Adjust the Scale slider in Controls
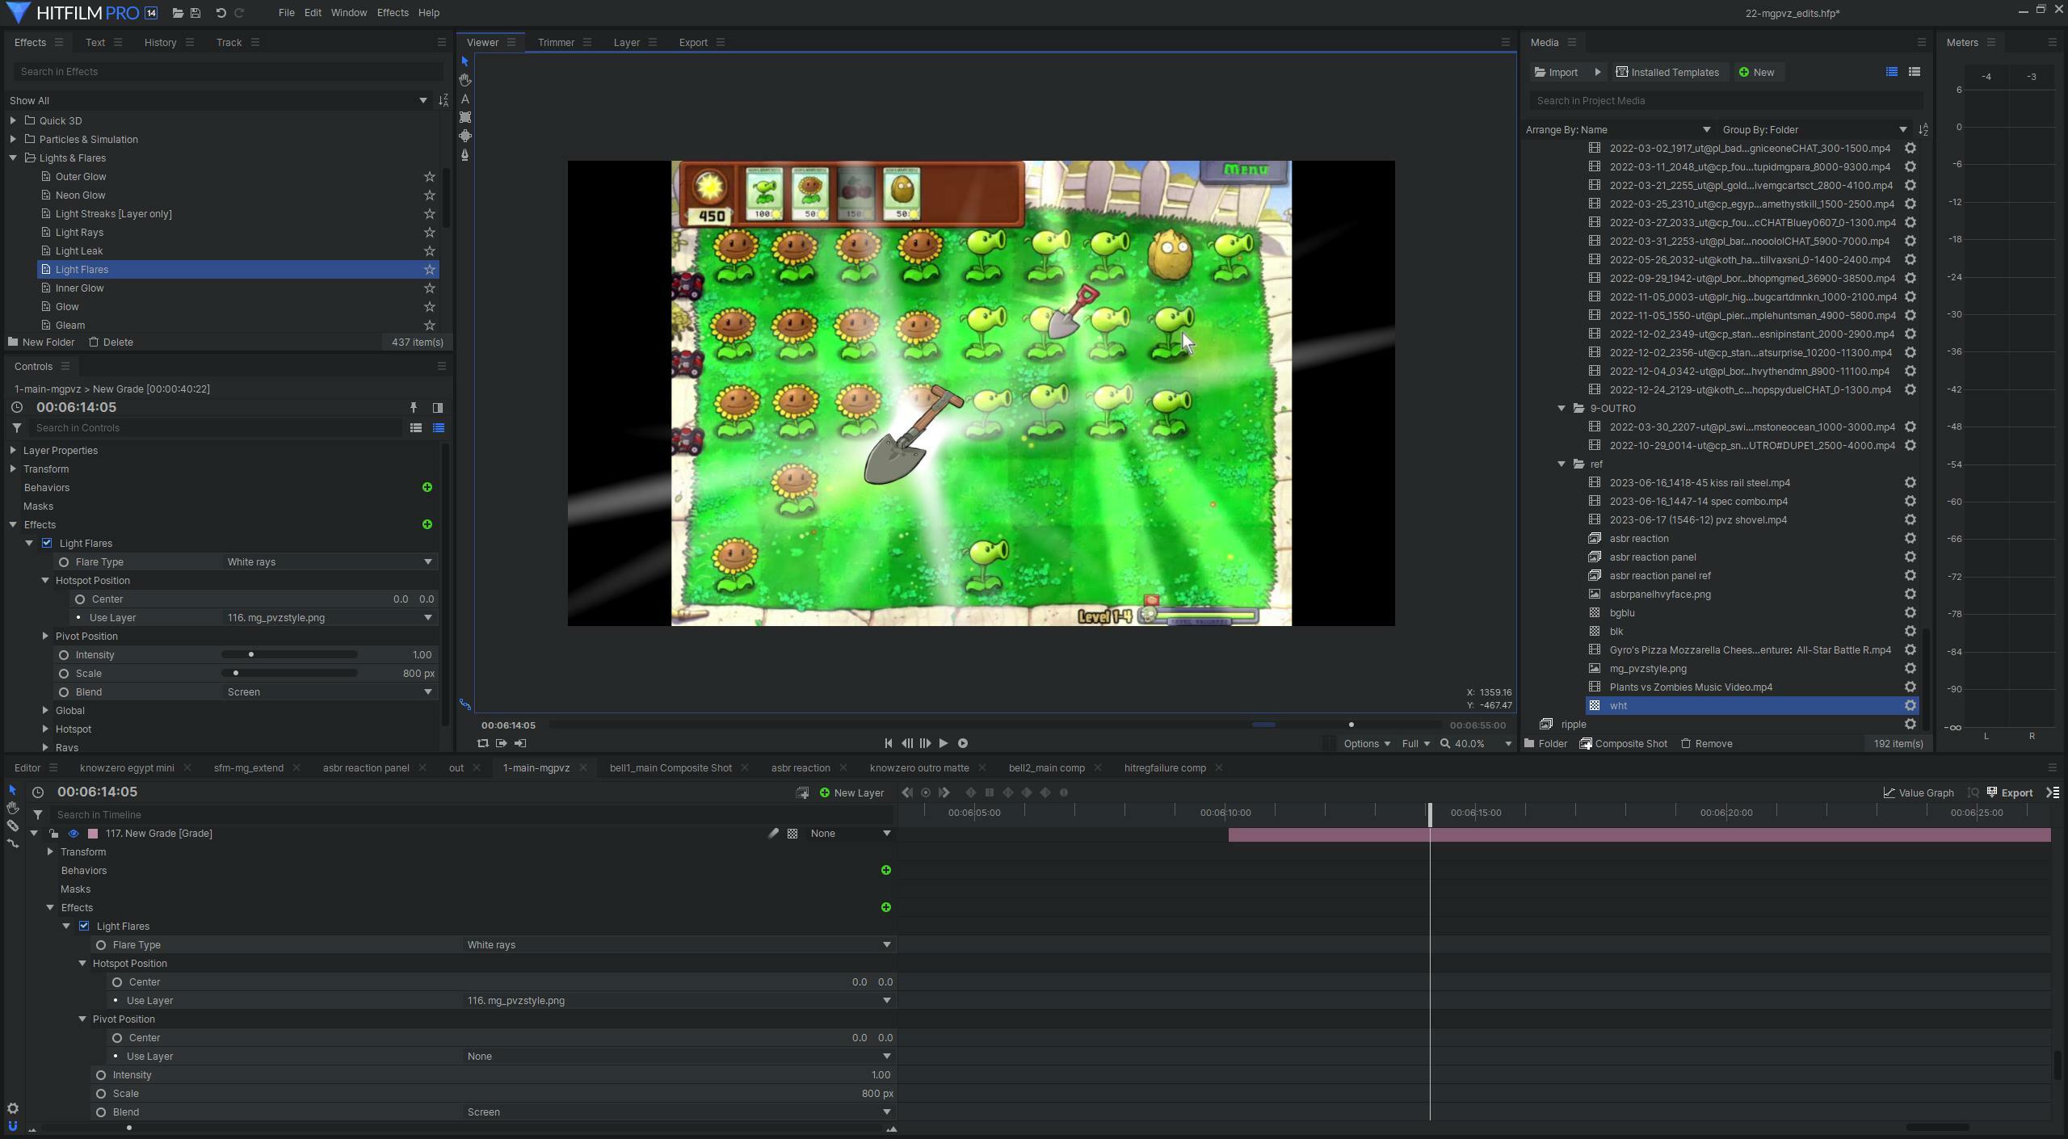Viewport: 2068px width, 1139px height. click(290, 674)
